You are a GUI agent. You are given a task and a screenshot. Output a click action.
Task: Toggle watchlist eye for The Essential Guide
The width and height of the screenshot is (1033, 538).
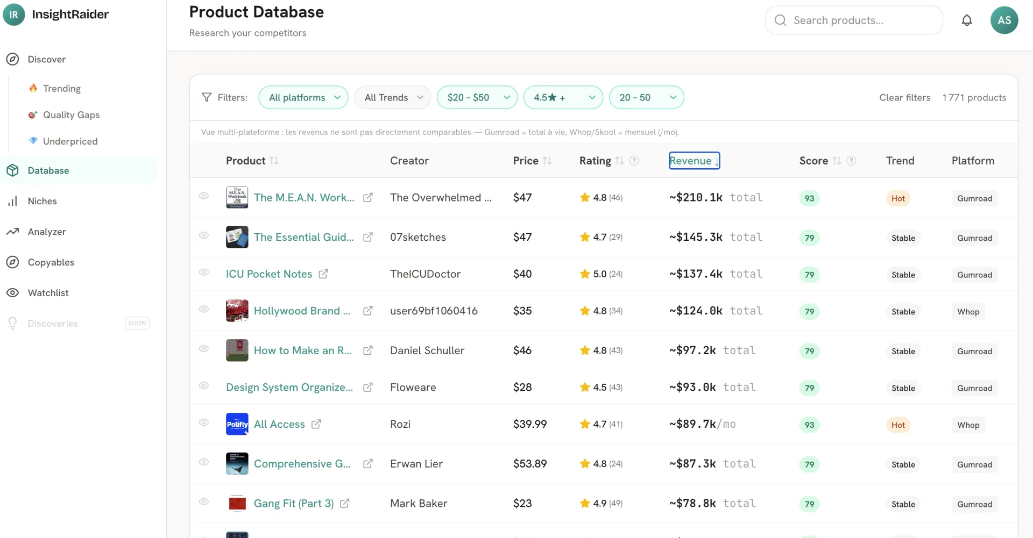click(204, 235)
